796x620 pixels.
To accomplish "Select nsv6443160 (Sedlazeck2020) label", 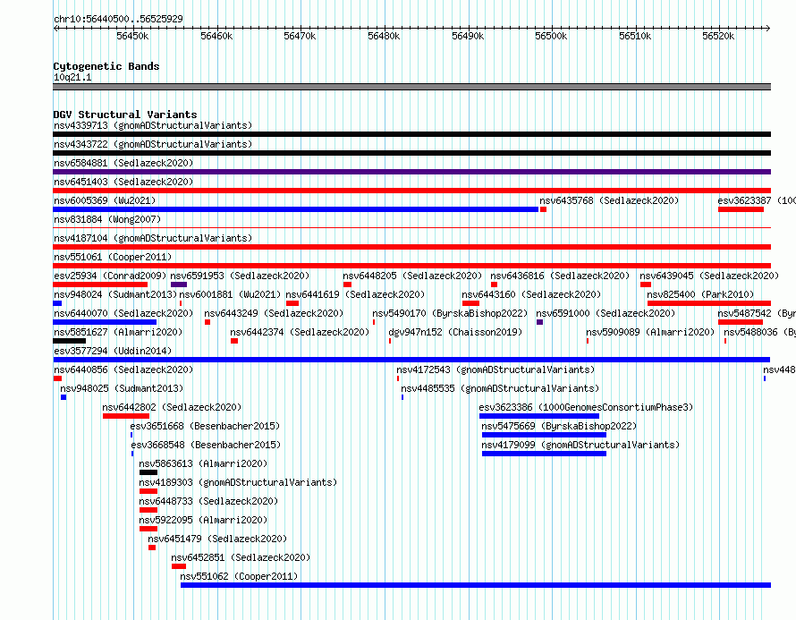I will pos(531,294).
